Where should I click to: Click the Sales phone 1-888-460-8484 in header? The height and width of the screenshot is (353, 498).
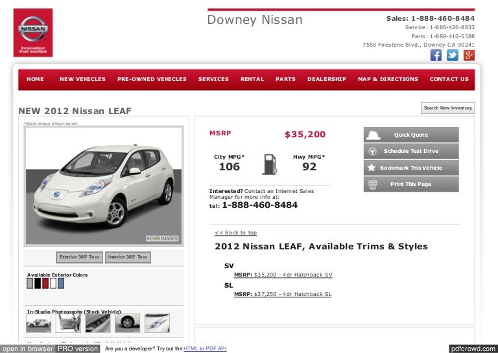pos(443,18)
